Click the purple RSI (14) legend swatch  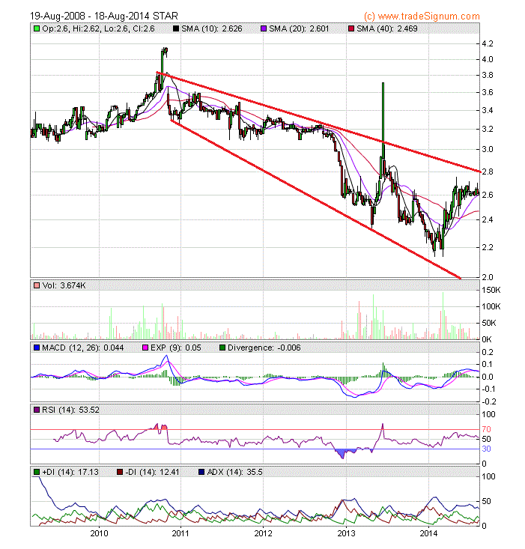click(x=37, y=410)
